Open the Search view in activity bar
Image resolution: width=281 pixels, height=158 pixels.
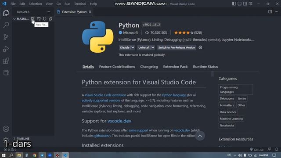coord(6,25)
